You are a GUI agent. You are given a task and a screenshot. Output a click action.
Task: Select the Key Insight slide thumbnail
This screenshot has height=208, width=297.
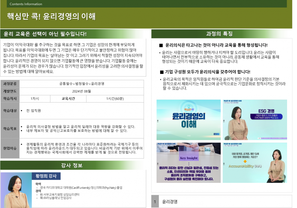[x=189, y=163]
